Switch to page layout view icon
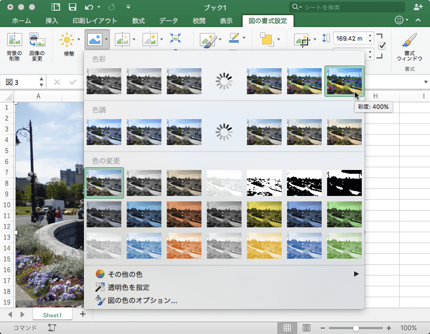Viewport: 430px width, 334px height. coord(306,328)
